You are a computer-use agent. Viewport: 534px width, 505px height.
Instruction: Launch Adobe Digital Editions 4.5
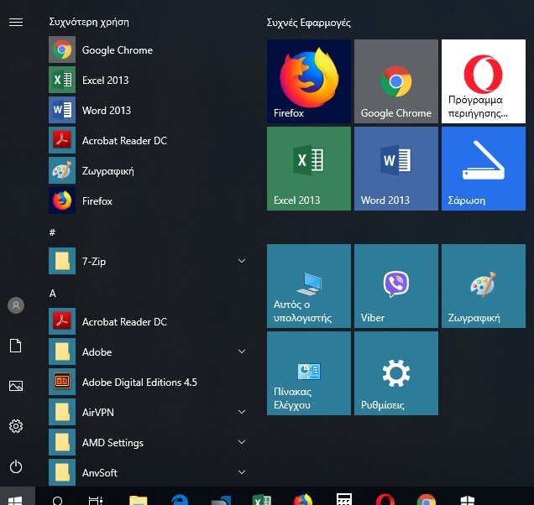148,383
